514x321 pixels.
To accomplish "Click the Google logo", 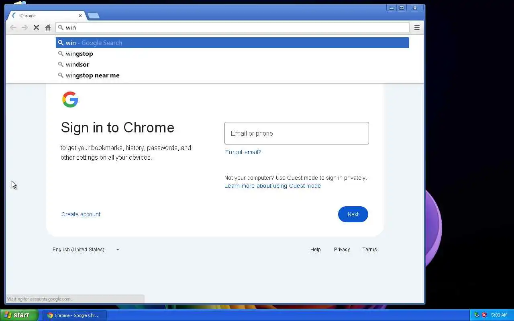I will (70, 100).
